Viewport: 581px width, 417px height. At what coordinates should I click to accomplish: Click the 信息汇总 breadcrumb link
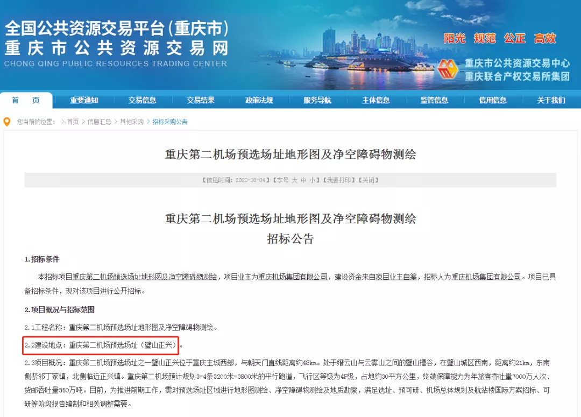(100, 122)
